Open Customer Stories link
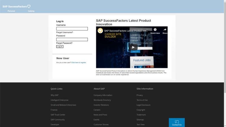The height and width of the screenshot is (127, 226). pos(101,124)
